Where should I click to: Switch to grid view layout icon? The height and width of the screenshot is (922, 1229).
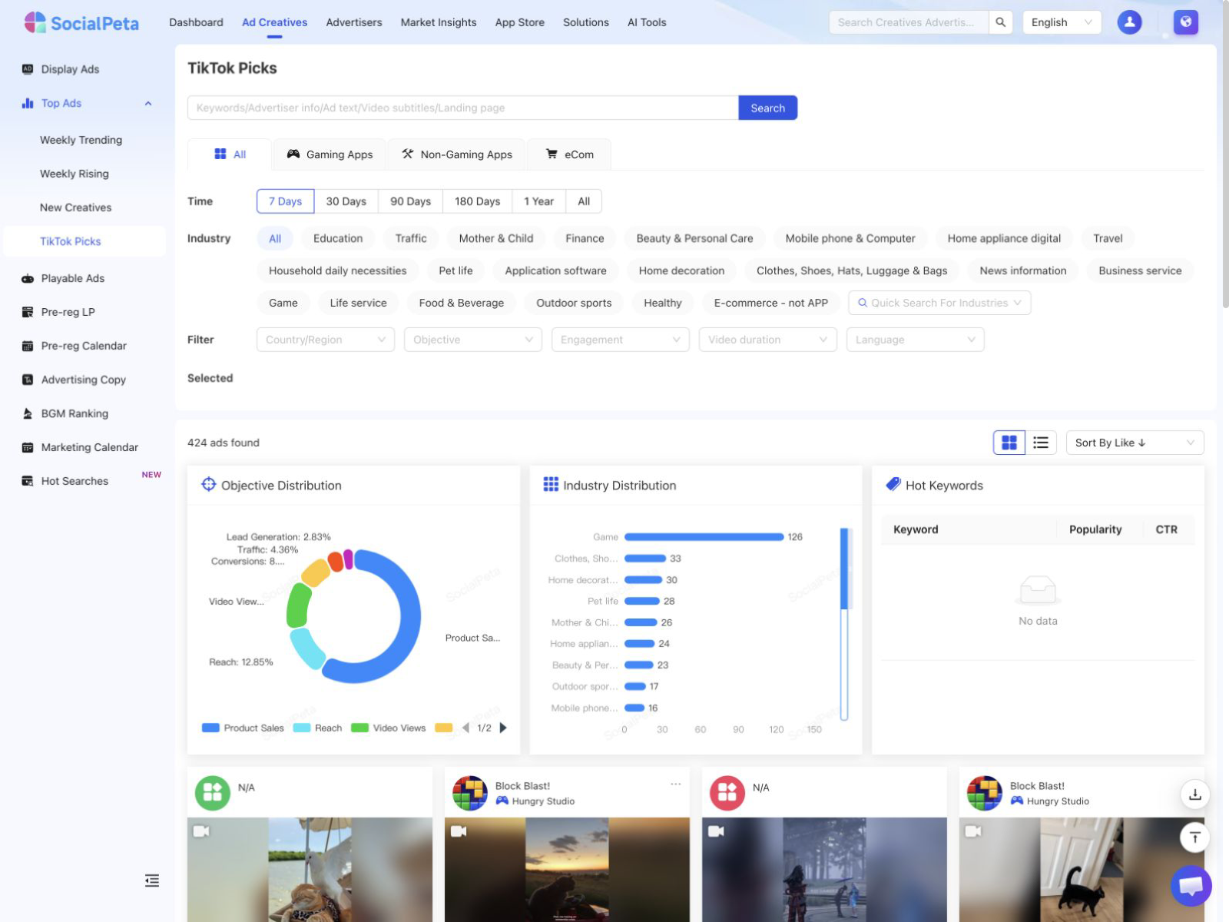(1009, 443)
